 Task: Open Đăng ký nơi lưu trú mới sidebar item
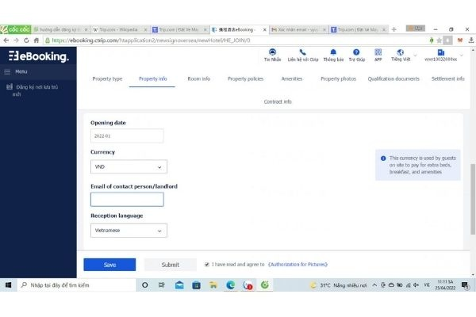(33, 90)
